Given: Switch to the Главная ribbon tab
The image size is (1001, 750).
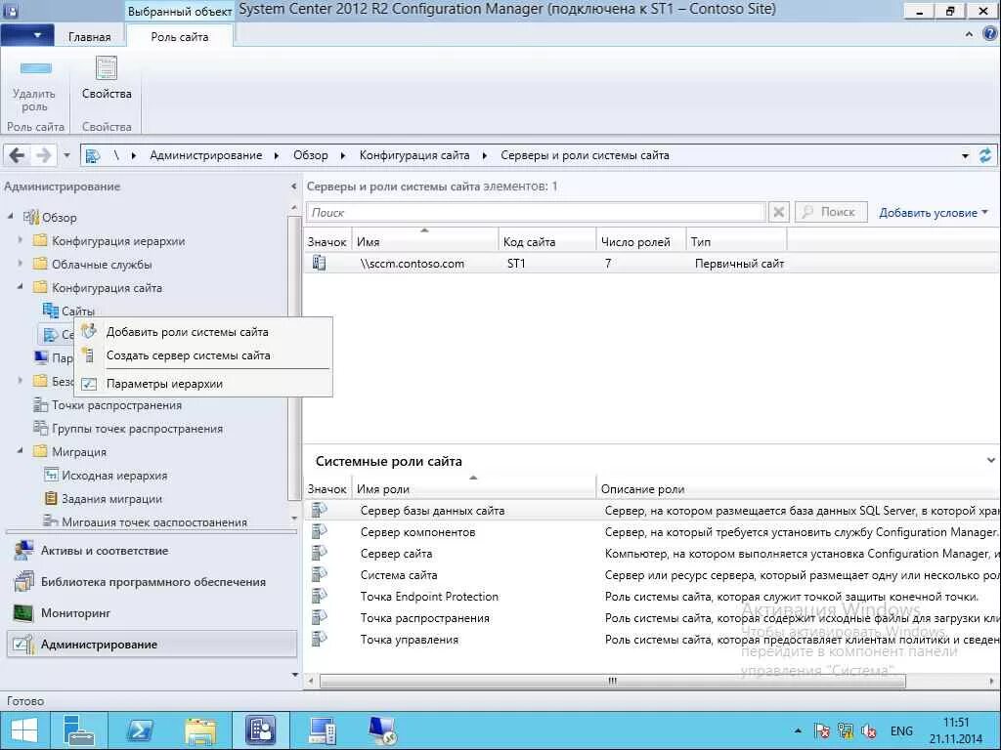Looking at the screenshot, I should point(89,37).
